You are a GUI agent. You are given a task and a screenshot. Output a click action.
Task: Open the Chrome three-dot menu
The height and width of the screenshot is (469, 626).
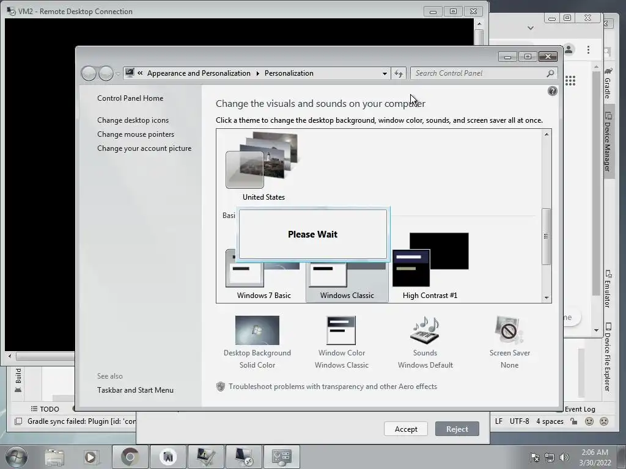tap(588, 49)
